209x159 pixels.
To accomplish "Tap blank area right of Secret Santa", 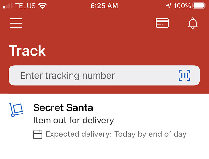I will point(150,107).
